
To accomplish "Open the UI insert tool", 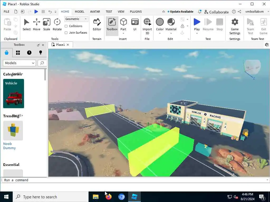I will 135,25.
